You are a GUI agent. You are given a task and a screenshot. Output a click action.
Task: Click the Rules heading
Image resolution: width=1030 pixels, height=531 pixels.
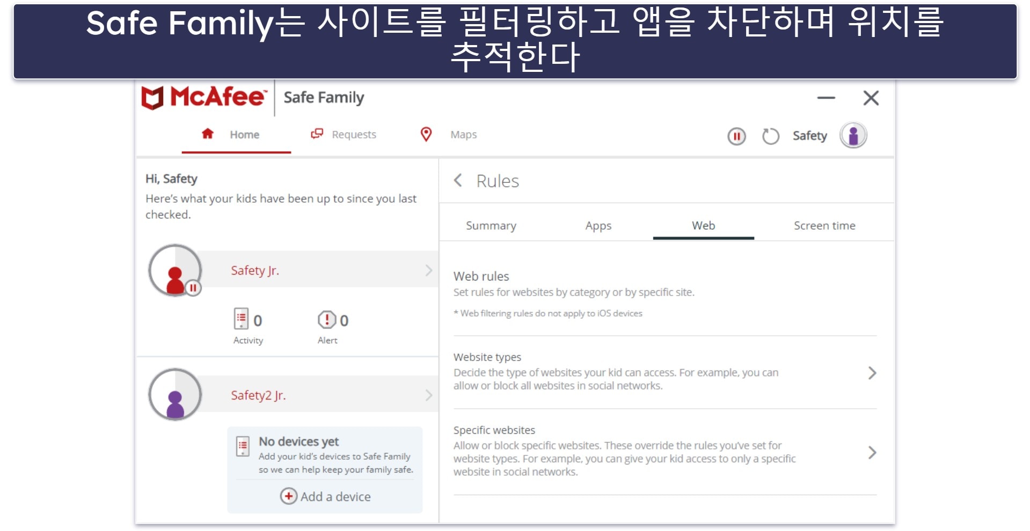click(x=498, y=181)
